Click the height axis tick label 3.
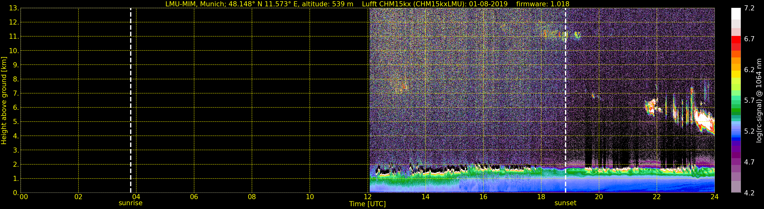Viewport: 764px width, 209px height. (x=16, y=150)
